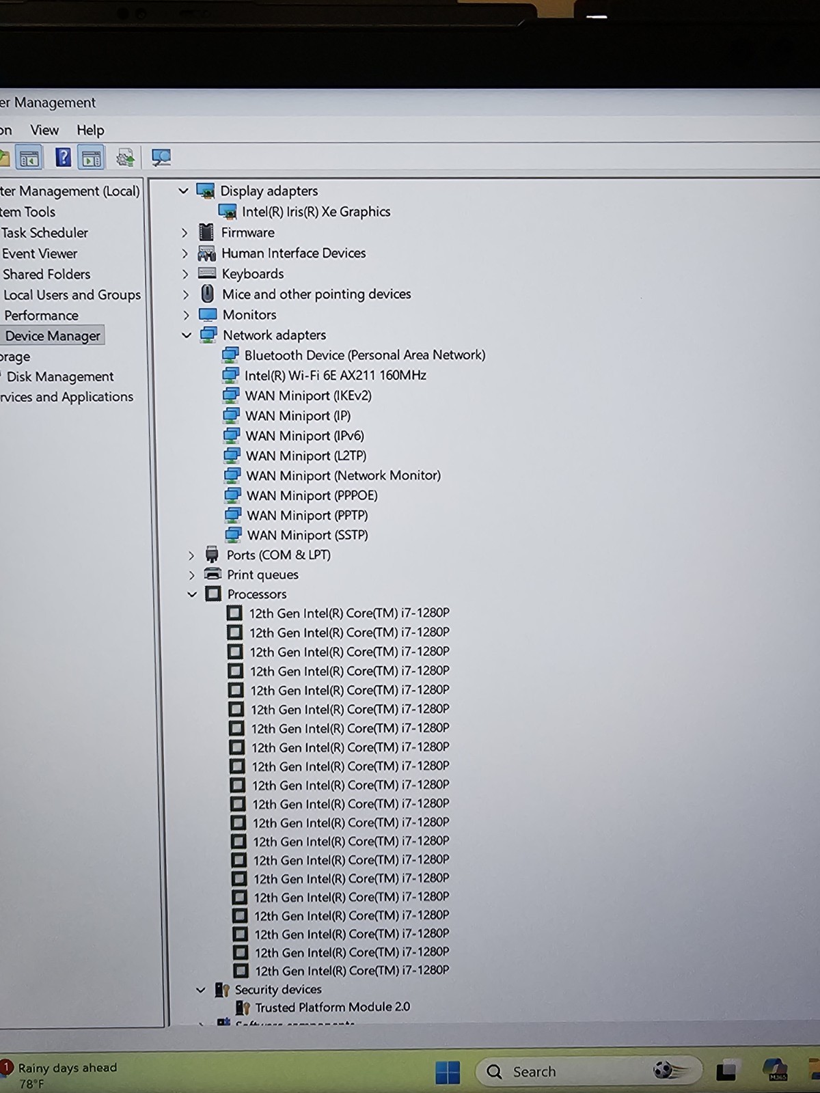820x1093 pixels.
Task: Click the Bluetooth Device network adapter icon
Action: [231, 355]
